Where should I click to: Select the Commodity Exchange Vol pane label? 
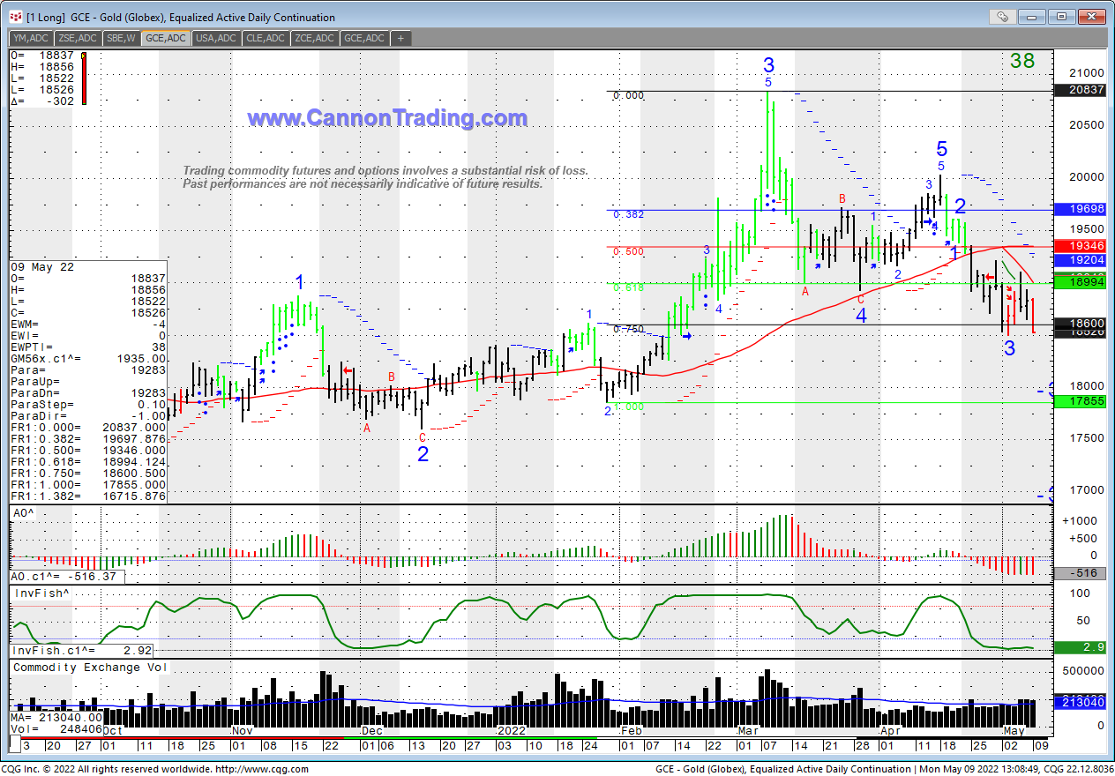89,668
